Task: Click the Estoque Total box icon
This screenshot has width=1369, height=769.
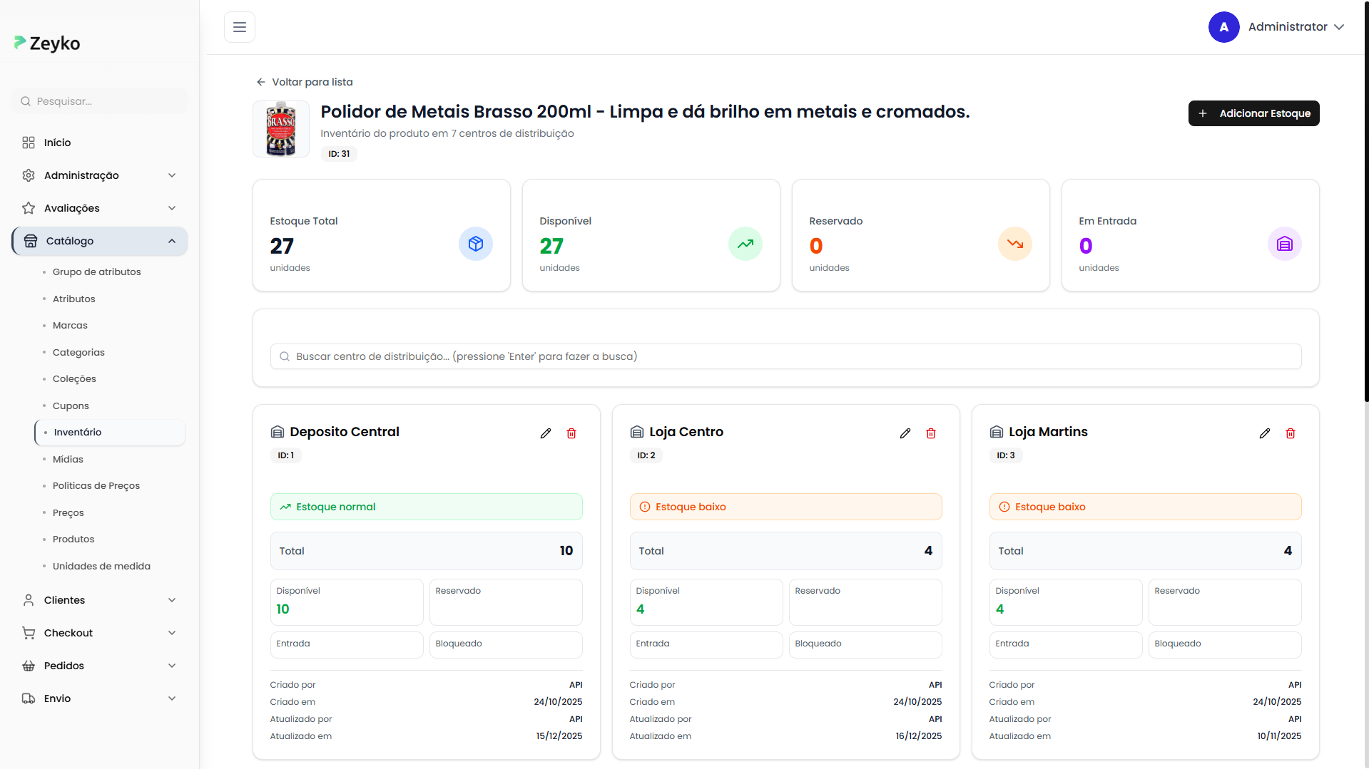Action: click(476, 244)
